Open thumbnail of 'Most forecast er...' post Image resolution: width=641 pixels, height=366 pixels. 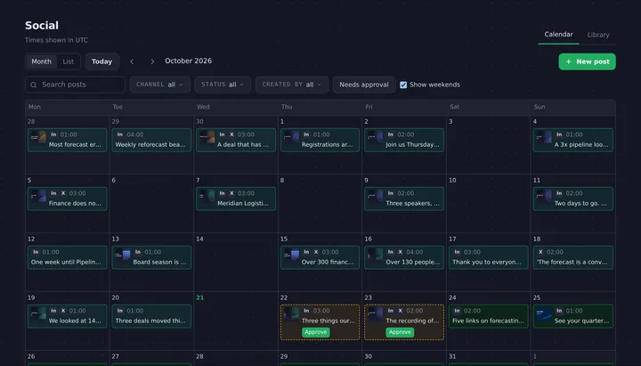click(x=39, y=137)
